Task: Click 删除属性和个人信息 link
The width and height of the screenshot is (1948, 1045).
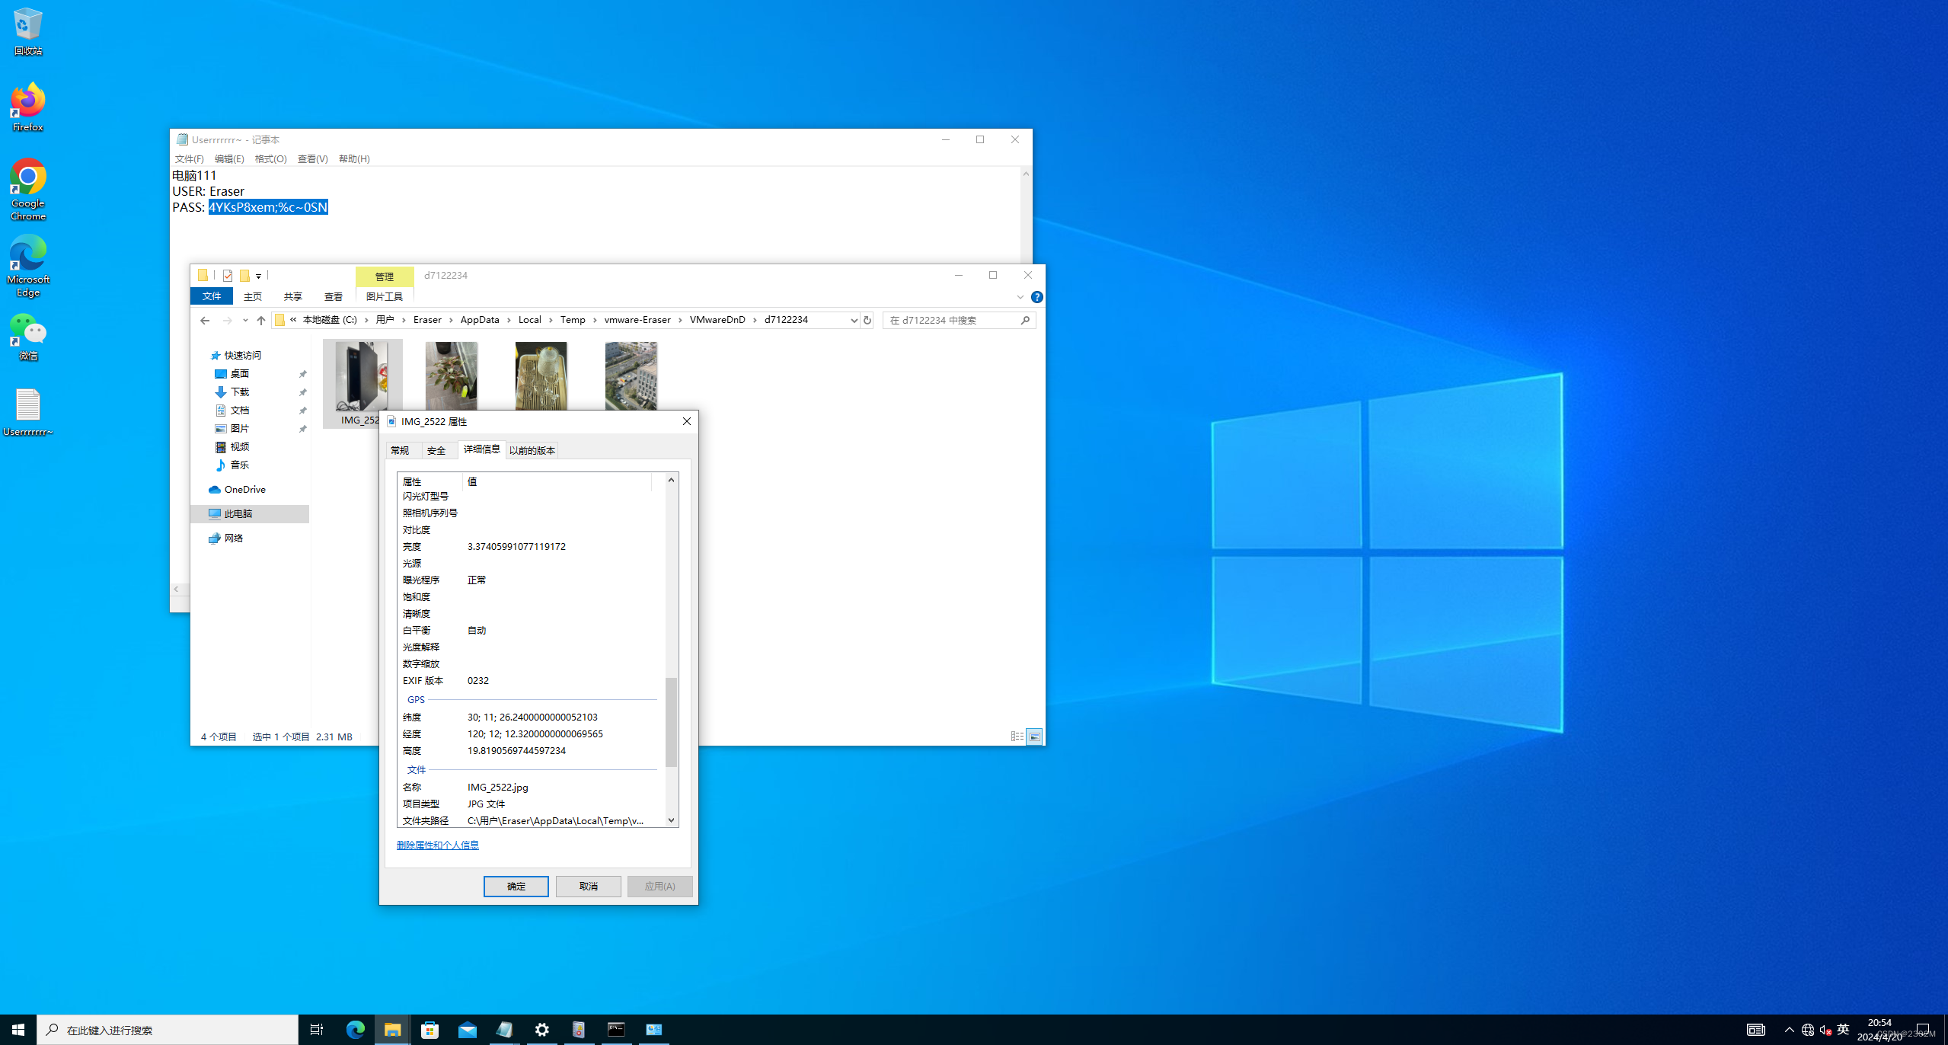Action: 438,845
